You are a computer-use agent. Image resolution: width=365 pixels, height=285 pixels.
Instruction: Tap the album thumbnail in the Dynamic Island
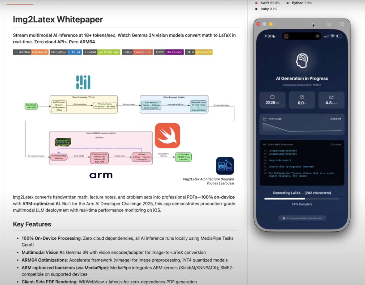click(x=286, y=36)
